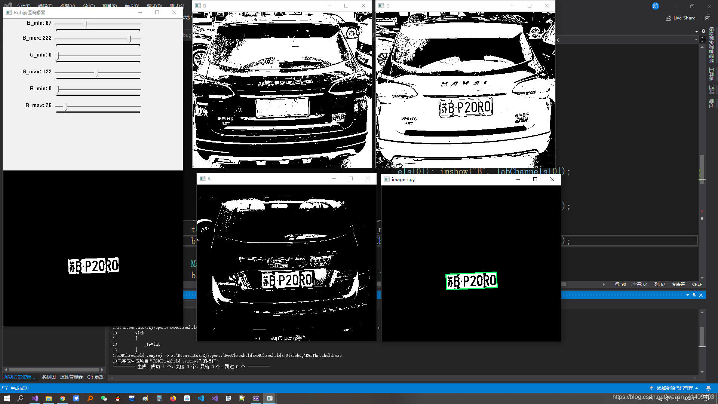The height and width of the screenshot is (404, 718).
Task: Open Visual Studio Code from taskbar
Action: tap(201, 398)
